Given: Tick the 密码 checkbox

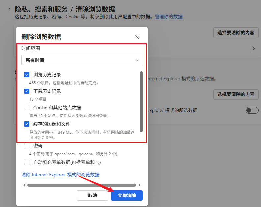Looking at the screenshot, I should 27,146.
